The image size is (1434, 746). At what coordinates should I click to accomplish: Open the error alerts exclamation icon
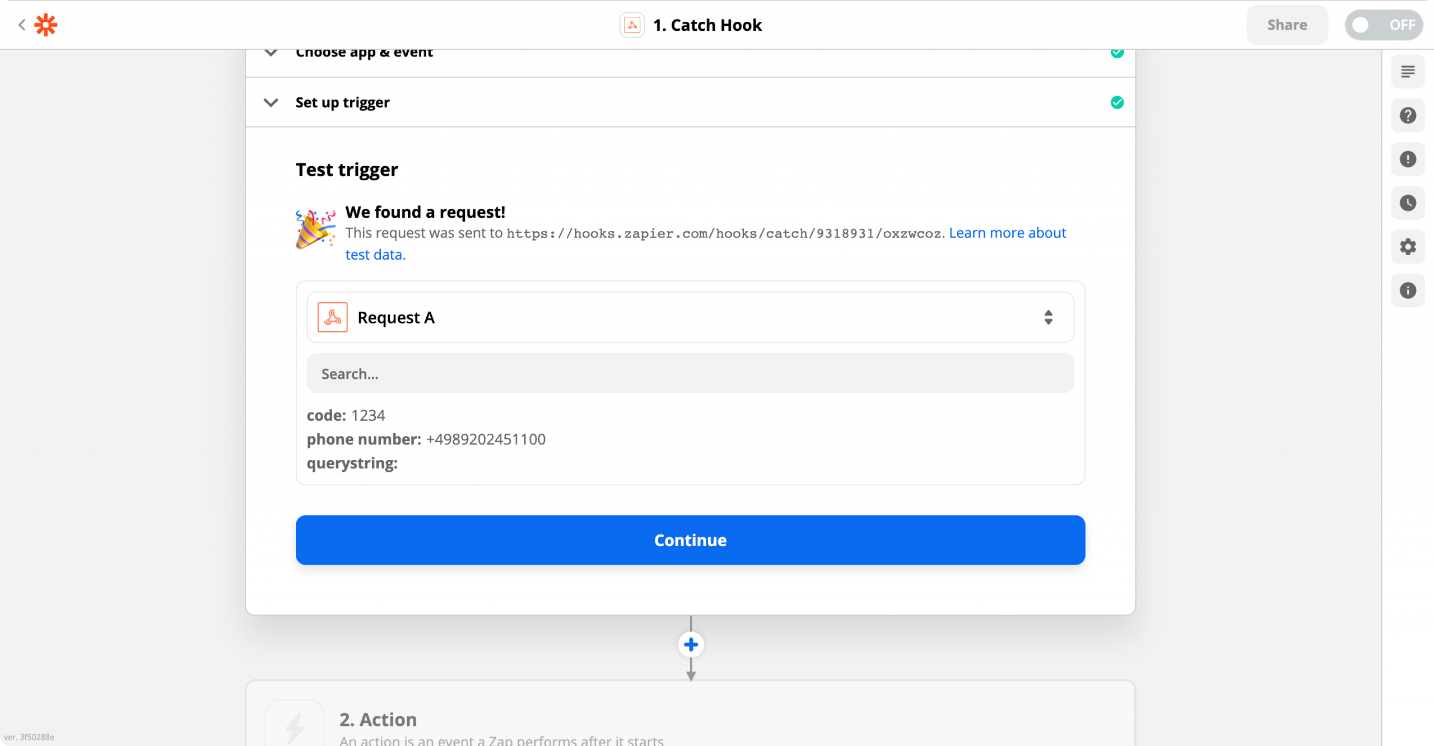tap(1408, 159)
